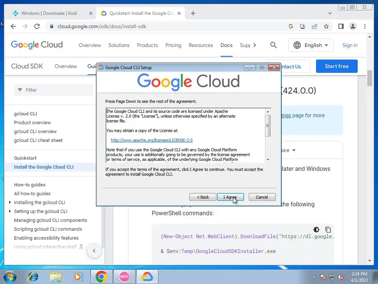Focus the sidebar Filter field
378x284 pixels.
(x=53, y=90)
